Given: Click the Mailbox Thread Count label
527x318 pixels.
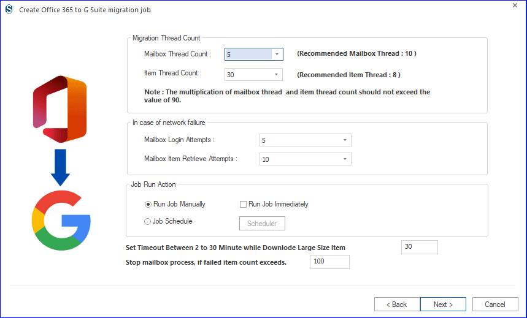Looking at the screenshot, I should click(178, 54).
